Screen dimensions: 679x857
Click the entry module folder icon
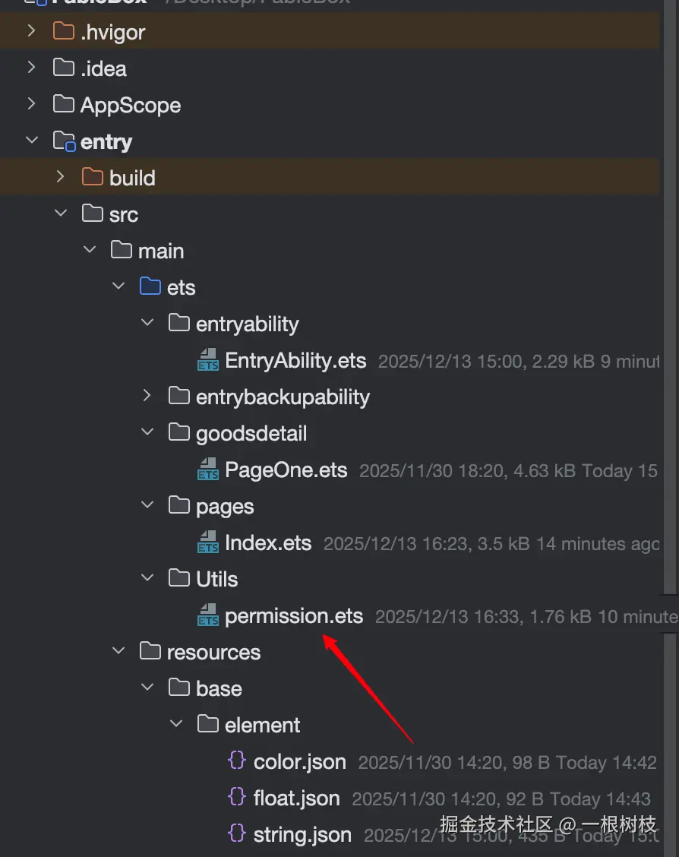(64, 141)
